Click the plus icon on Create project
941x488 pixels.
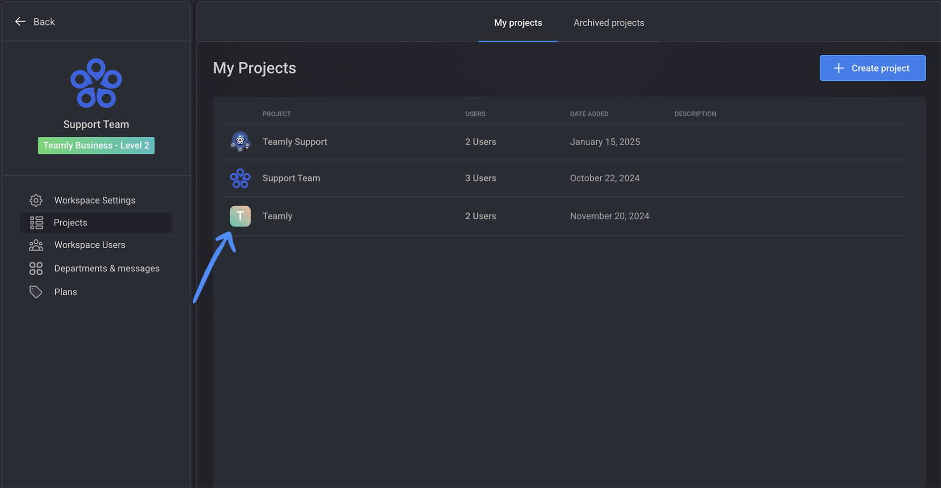[x=839, y=68]
